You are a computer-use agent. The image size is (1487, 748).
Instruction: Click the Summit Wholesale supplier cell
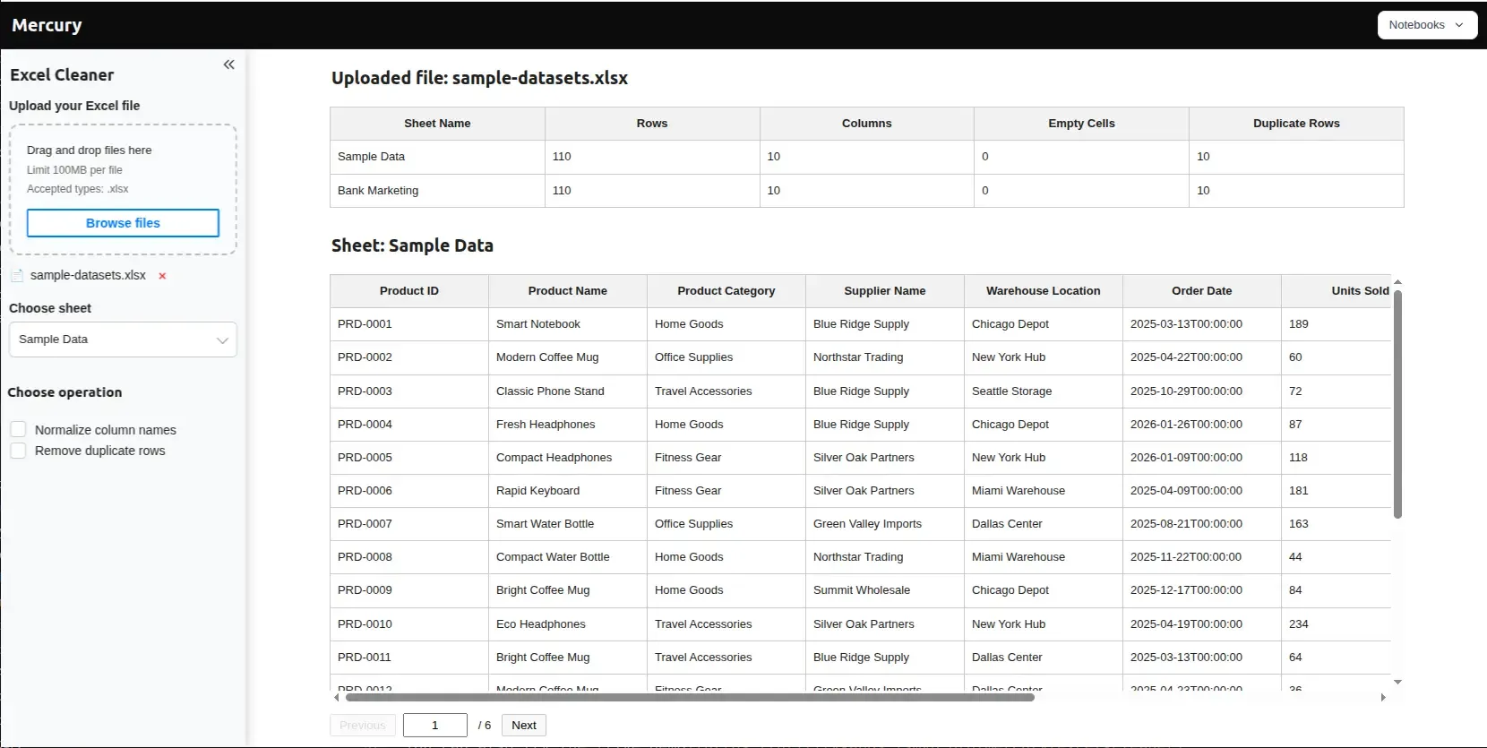885,590
